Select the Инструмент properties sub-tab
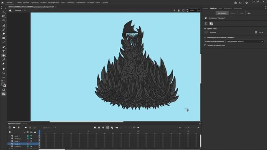This screenshot has height=150, width=267. pos(222,13)
